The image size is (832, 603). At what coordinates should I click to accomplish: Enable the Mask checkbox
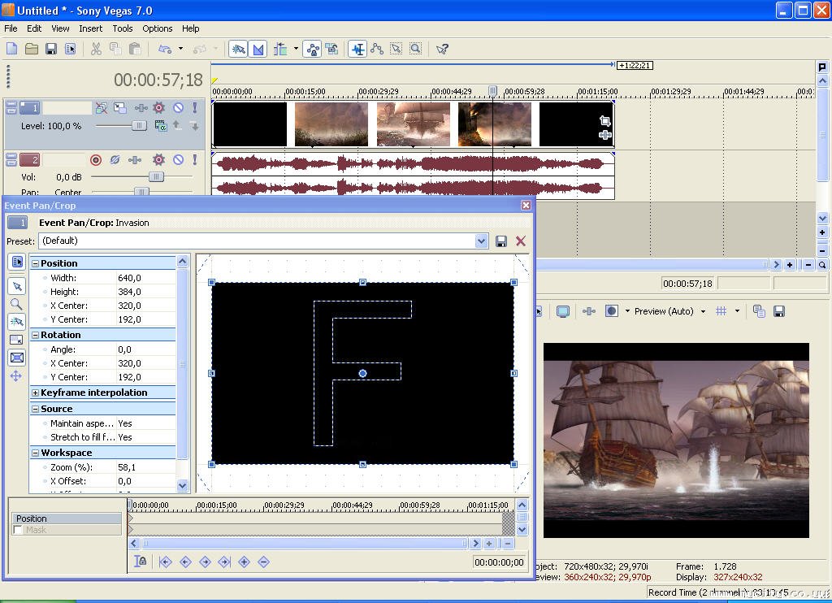(18, 530)
